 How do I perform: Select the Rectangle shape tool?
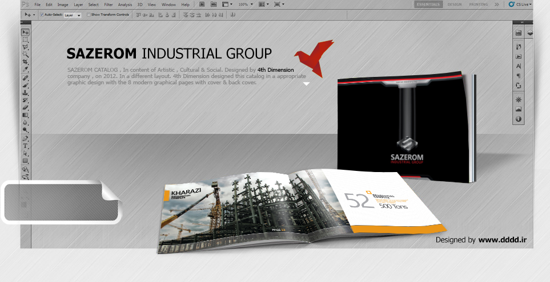[x=25, y=161]
